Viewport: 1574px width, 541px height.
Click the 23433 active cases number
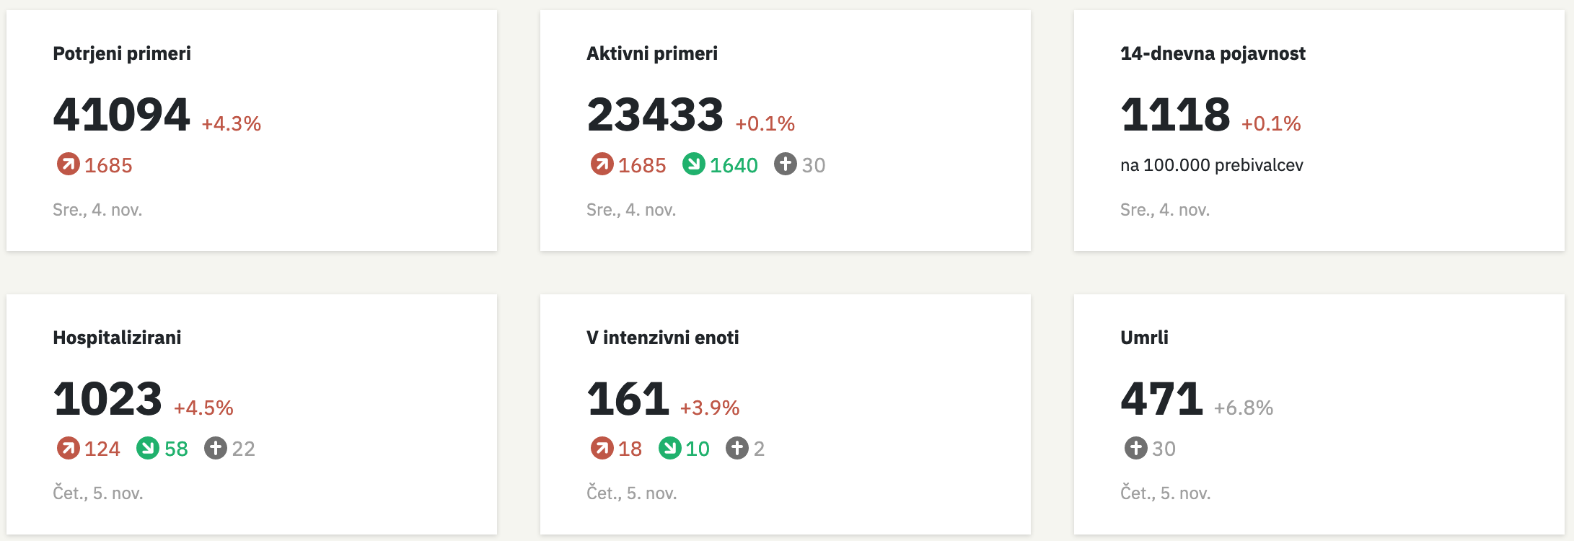coord(655,115)
